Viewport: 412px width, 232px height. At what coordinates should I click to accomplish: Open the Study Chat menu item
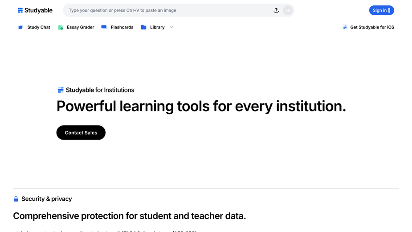(x=39, y=27)
